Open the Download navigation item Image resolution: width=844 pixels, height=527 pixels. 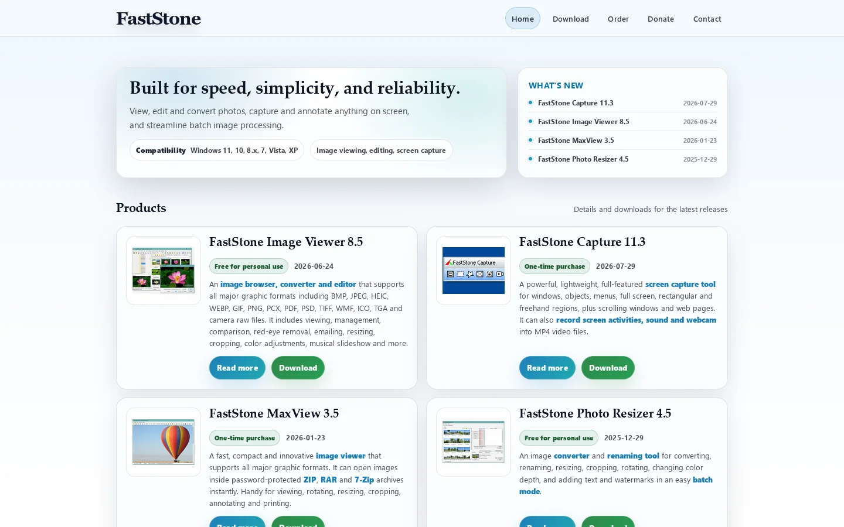tap(571, 19)
